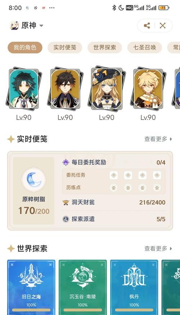Tap the share icon in header
The width and height of the screenshot is (180, 315).
[x=147, y=26]
